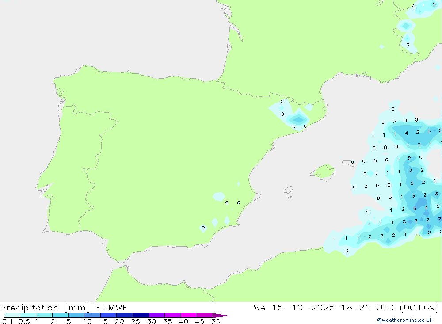Pick the magenta 40–45 legend swatch

coord(189,315)
